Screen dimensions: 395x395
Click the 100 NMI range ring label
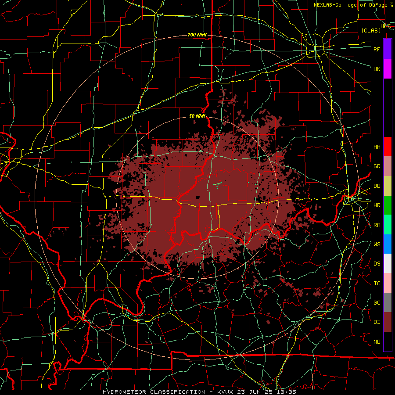[x=197, y=35]
